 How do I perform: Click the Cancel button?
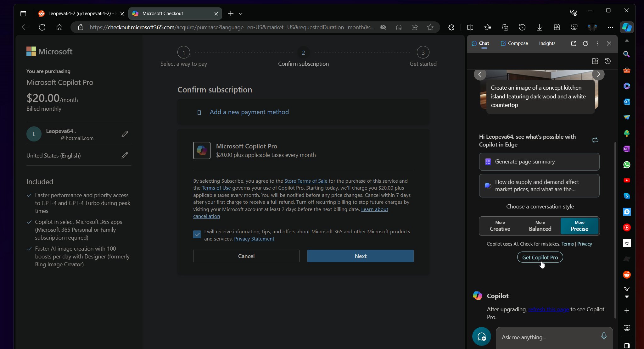246,256
